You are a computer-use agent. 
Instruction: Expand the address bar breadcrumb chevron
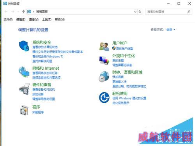[34, 12]
